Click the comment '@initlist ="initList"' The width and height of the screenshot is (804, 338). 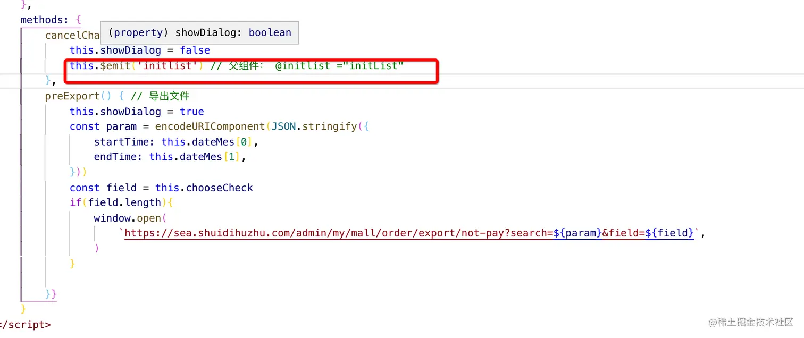click(340, 66)
